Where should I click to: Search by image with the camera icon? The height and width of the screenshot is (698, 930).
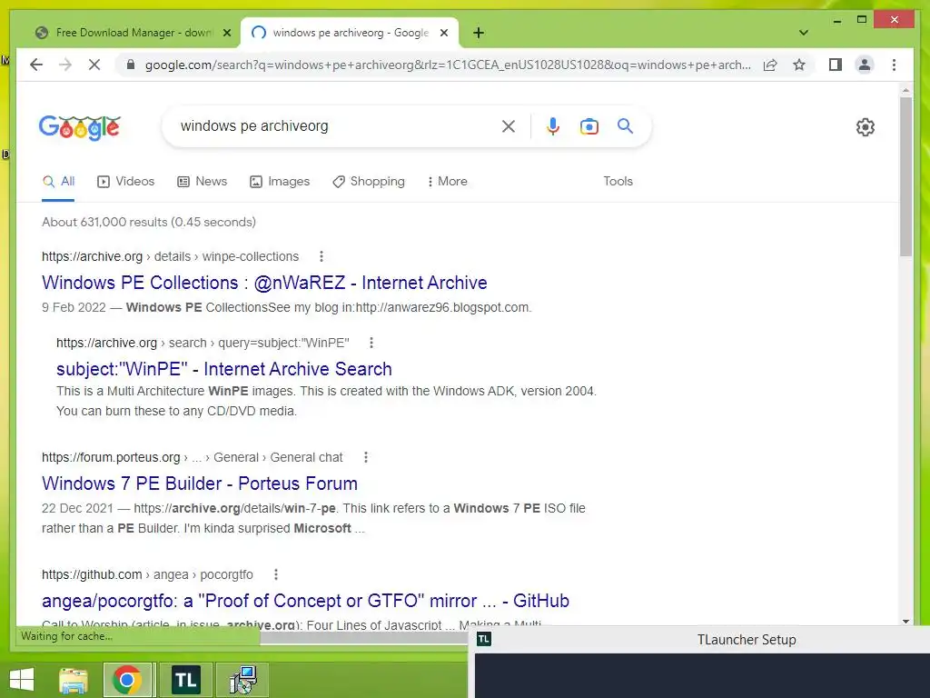coord(589,126)
